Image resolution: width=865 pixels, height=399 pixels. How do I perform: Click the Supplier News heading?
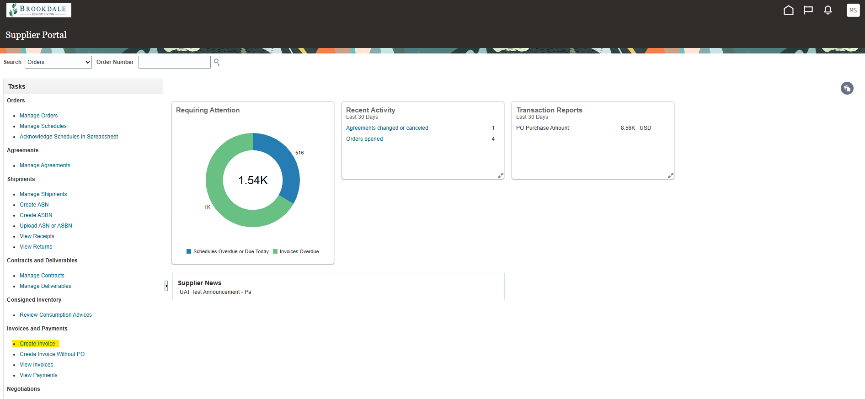pyautogui.click(x=199, y=283)
